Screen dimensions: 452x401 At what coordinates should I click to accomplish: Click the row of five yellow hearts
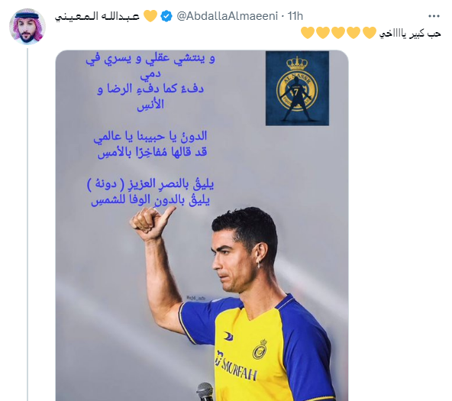338,33
